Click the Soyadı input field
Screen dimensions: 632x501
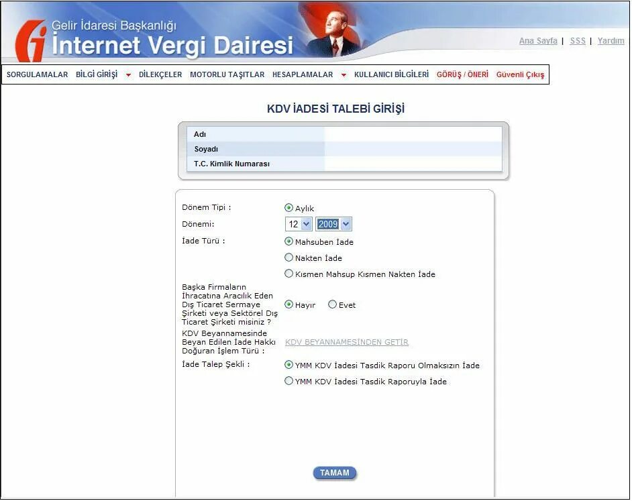411,149
